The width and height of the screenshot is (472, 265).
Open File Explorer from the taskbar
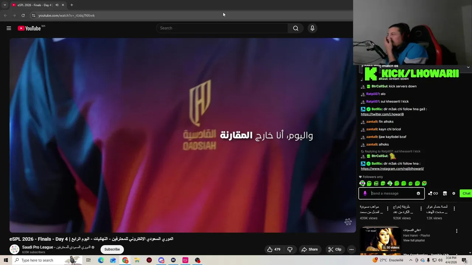click(x=137, y=260)
